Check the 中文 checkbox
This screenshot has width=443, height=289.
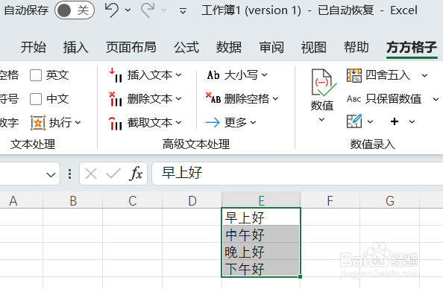point(36,99)
